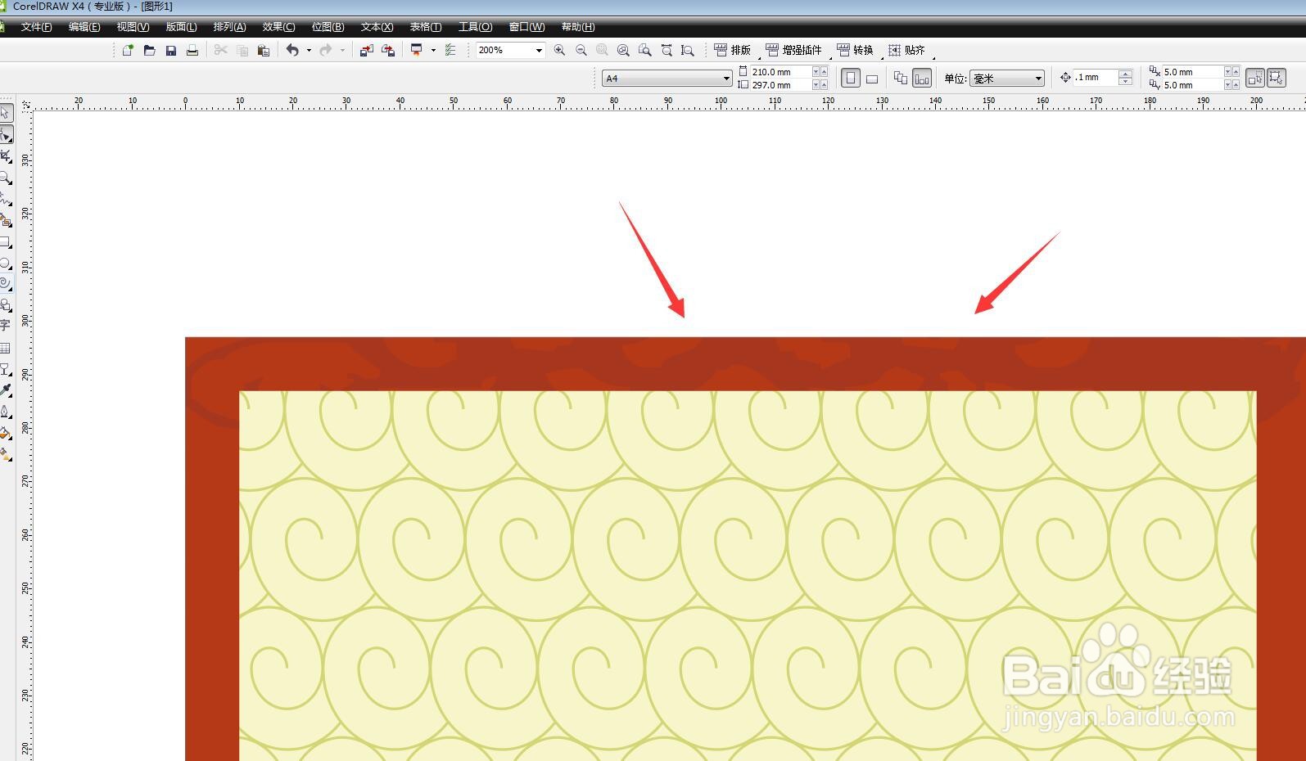Select the Interactive Fill tool

[x=6, y=454]
